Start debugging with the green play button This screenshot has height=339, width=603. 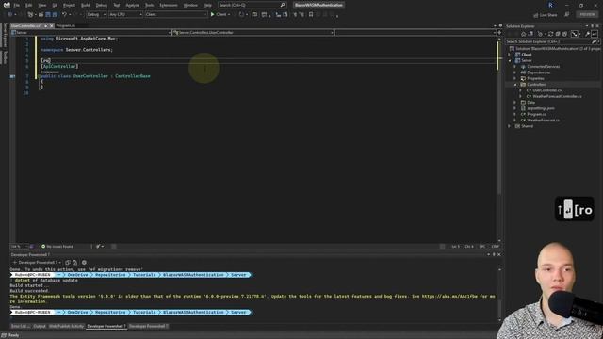pyautogui.click(x=212, y=15)
